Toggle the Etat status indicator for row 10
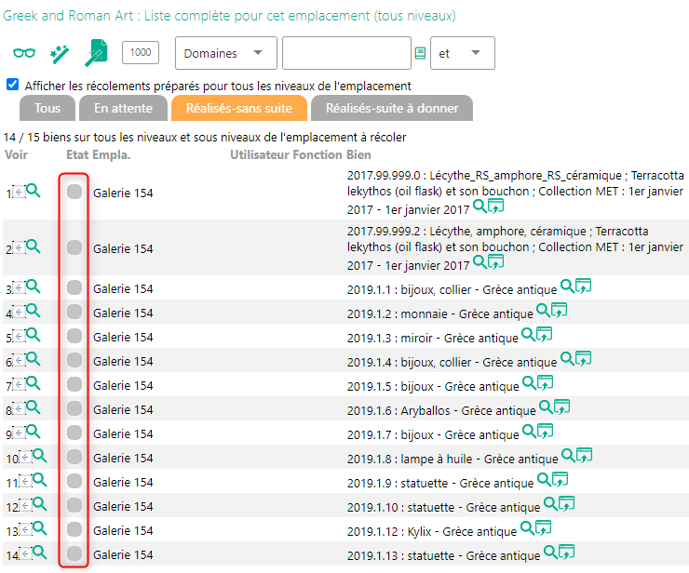This screenshot has width=689, height=573. click(x=74, y=458)
